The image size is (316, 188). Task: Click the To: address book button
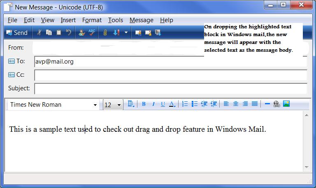pyautogui.click(x=16, y=61)
